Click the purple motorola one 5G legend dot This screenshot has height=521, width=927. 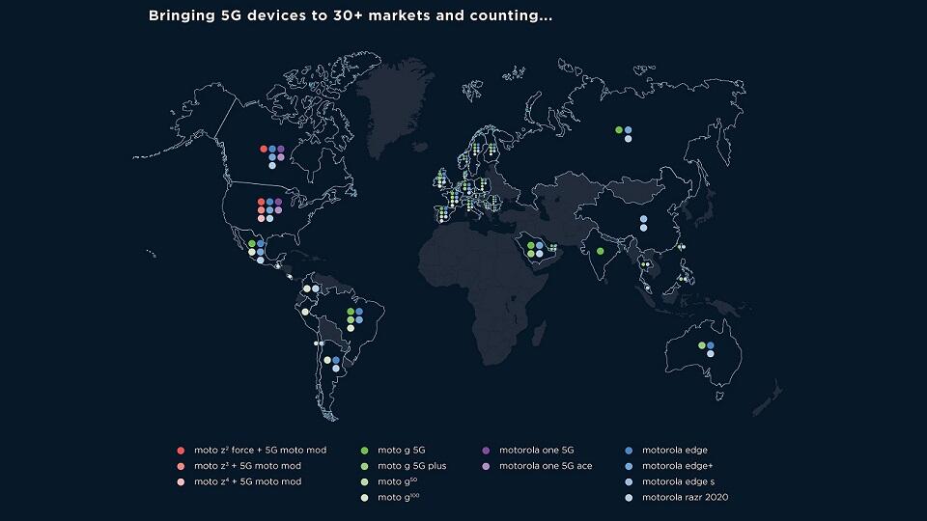pyautogui.click(x=487, y=450)
